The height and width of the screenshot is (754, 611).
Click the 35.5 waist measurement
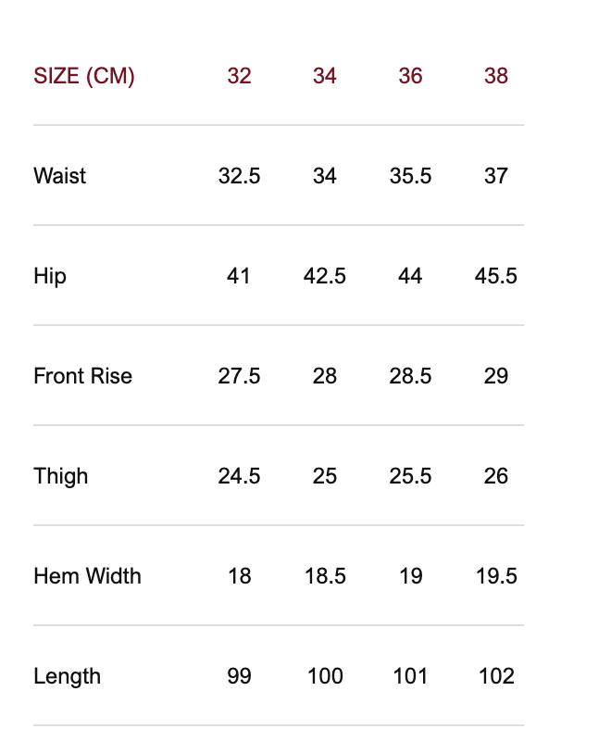click(410, 176)
